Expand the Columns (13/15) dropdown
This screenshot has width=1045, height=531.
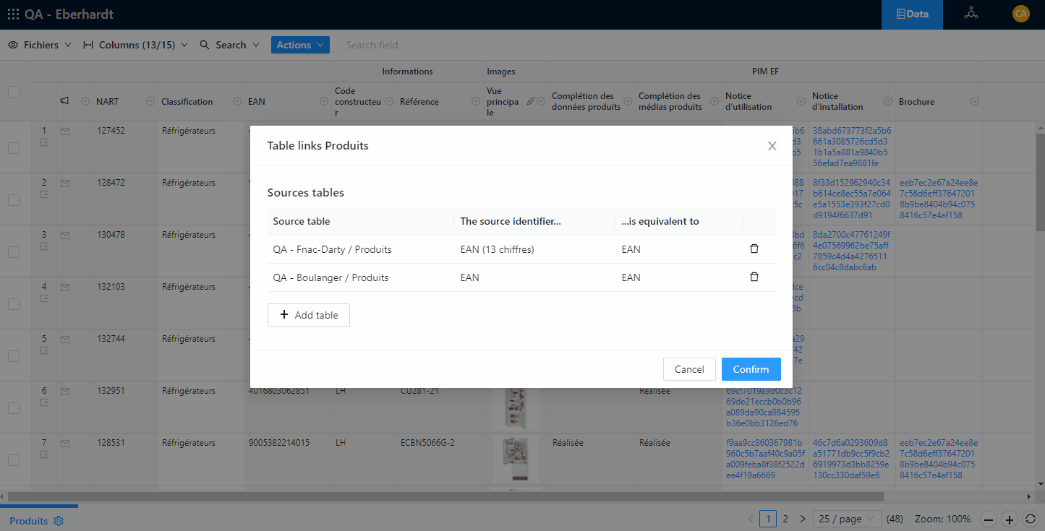[x=135, y=45]
